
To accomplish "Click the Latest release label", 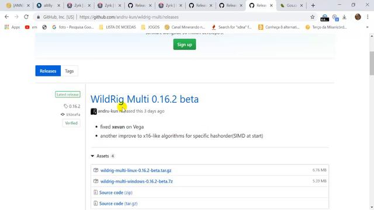I will [68, 94].
